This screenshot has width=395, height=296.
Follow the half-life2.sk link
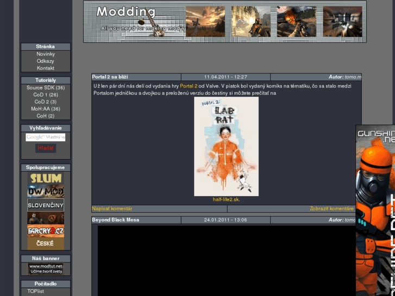(226, 199)
